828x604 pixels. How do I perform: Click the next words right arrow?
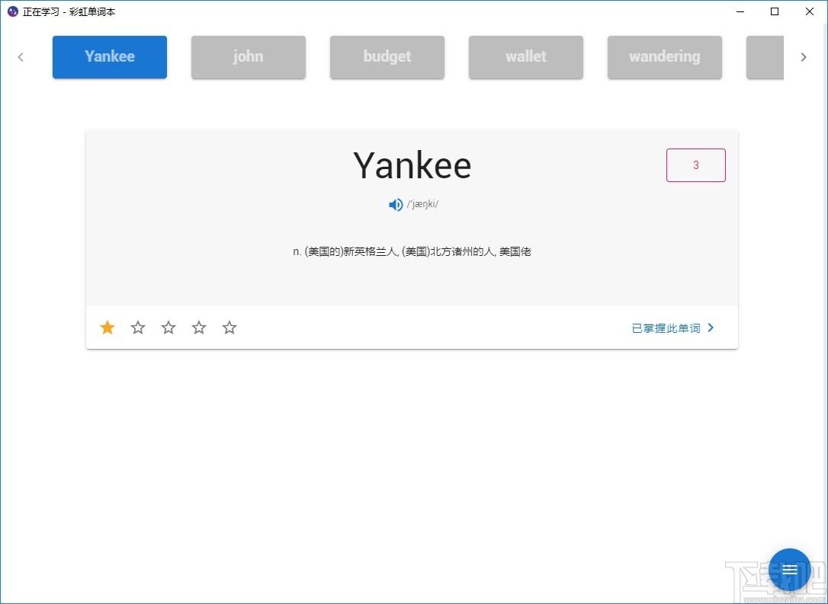[803, 57]
